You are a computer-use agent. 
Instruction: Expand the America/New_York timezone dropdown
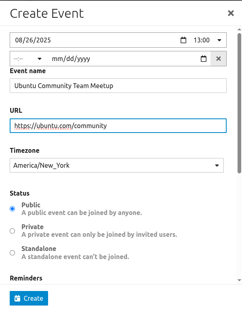(x=117, y=165)
